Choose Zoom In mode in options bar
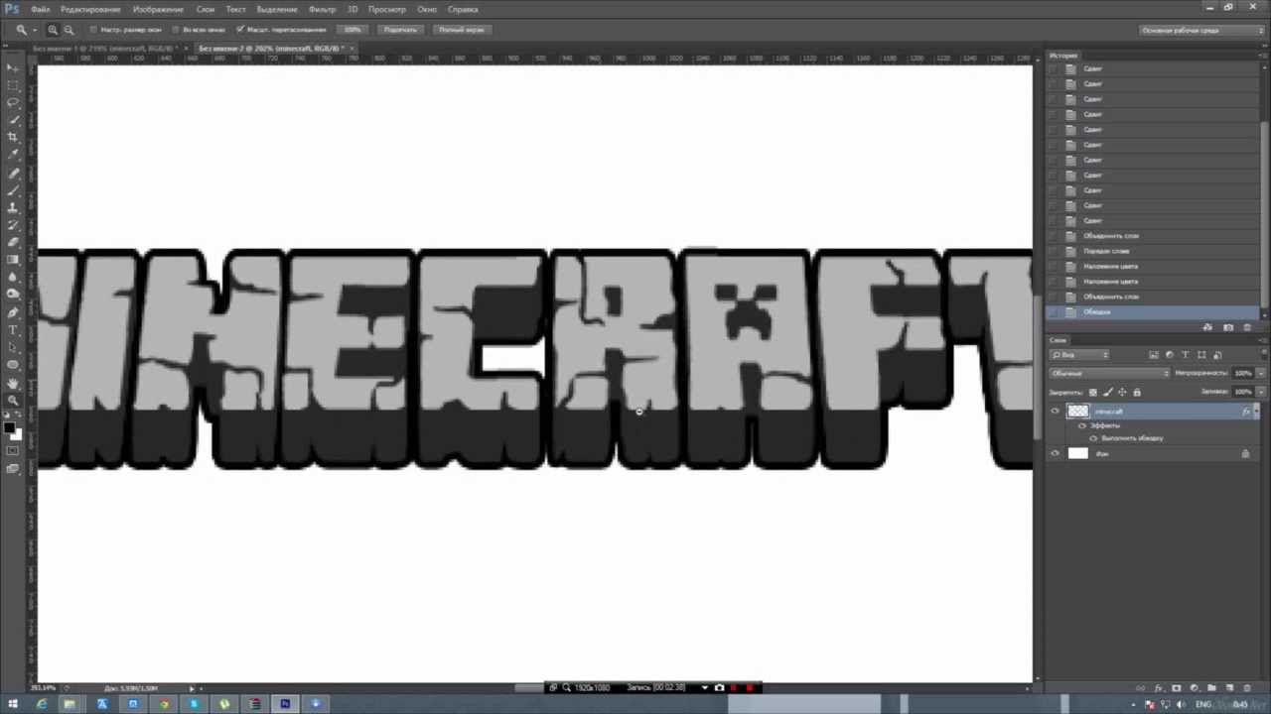The height and width of the screenshot is (714, 1271). point(53,30)
